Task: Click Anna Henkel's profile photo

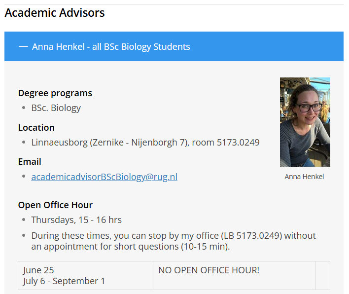Action: (x=305, y=122)
